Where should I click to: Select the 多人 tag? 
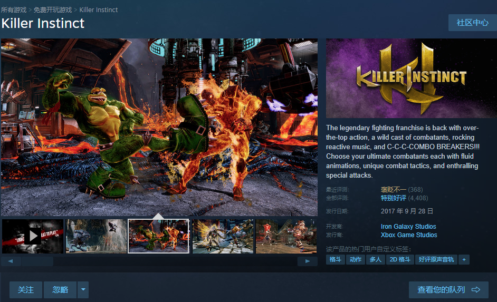pos(376,259)
